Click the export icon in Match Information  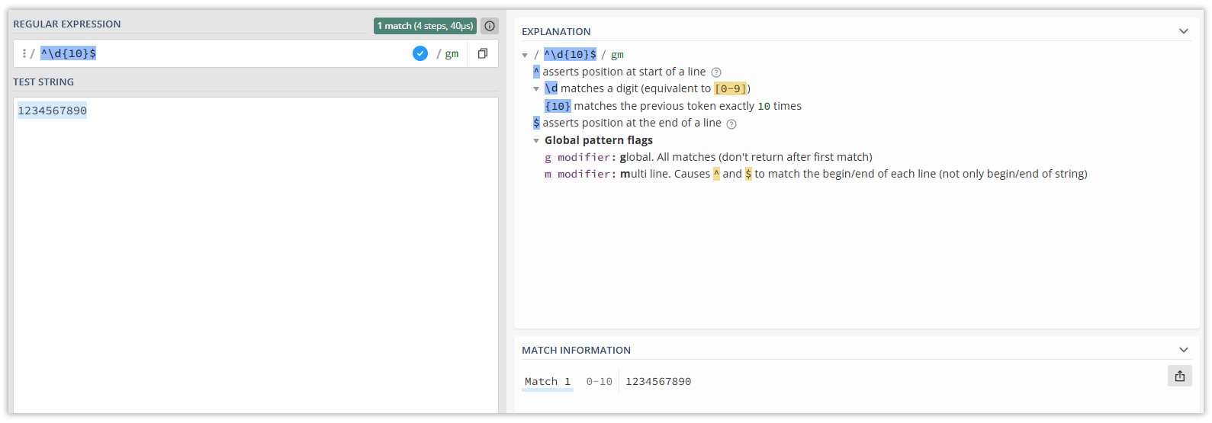1180,376
